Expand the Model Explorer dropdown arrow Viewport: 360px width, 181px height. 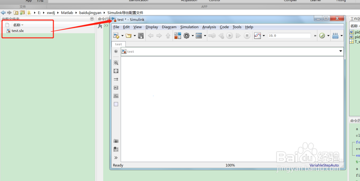click(205, 36)
